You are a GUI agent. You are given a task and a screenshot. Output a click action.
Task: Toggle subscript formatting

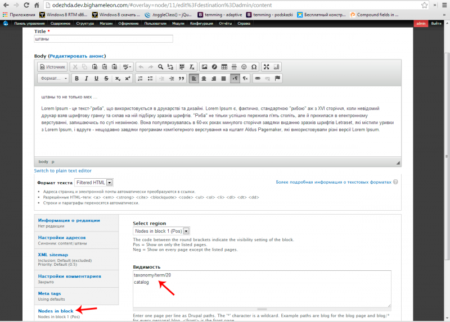(118, 78)
